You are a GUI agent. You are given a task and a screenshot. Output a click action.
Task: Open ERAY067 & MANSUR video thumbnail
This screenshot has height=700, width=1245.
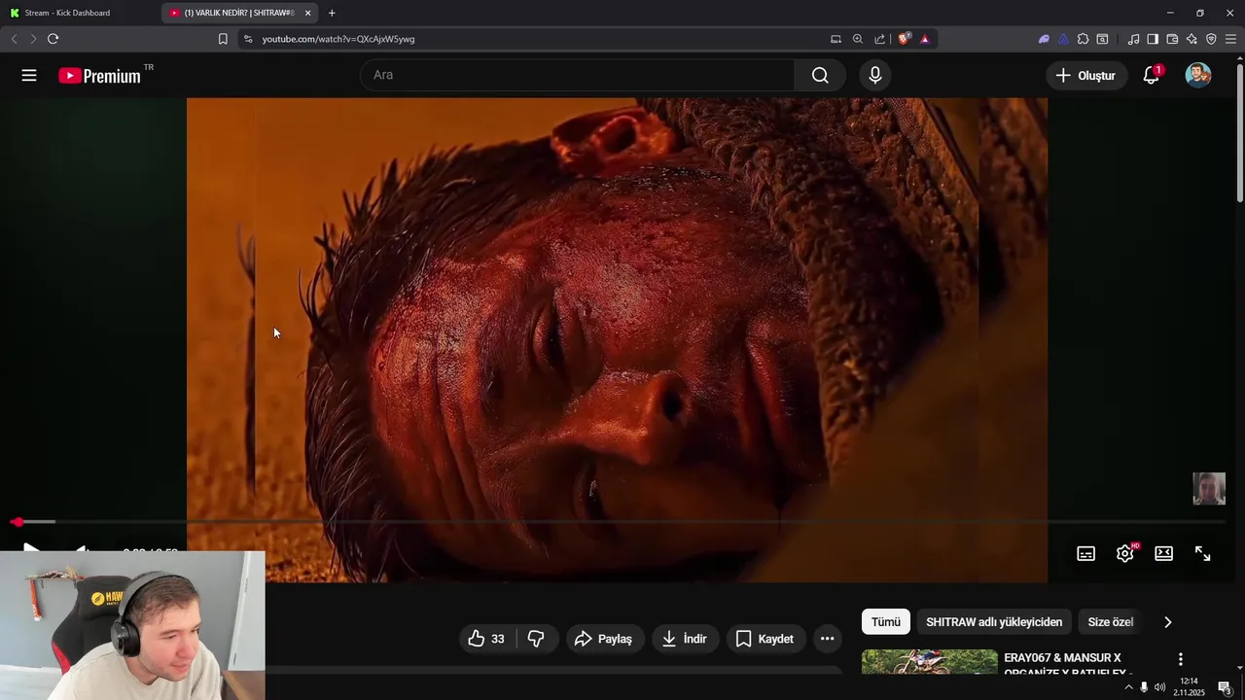pos(930,662)
